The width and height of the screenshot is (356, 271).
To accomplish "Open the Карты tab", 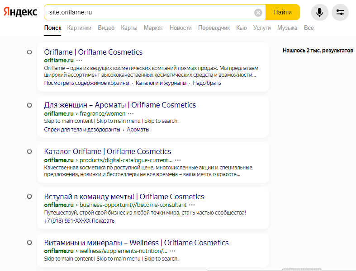I will click(x=129, y=28).
